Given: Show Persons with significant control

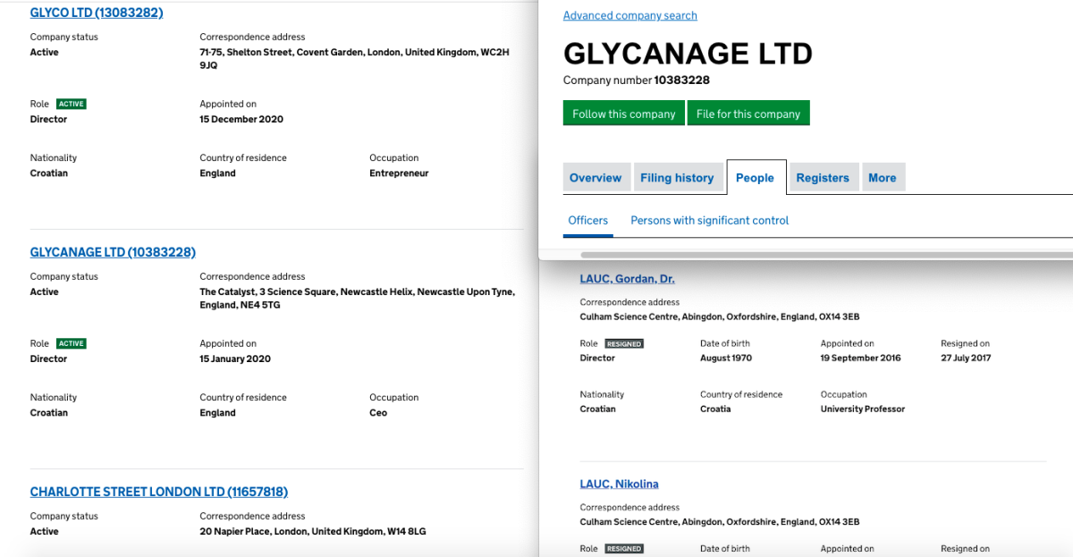Looking at the screenshot, I should point(710,221).
